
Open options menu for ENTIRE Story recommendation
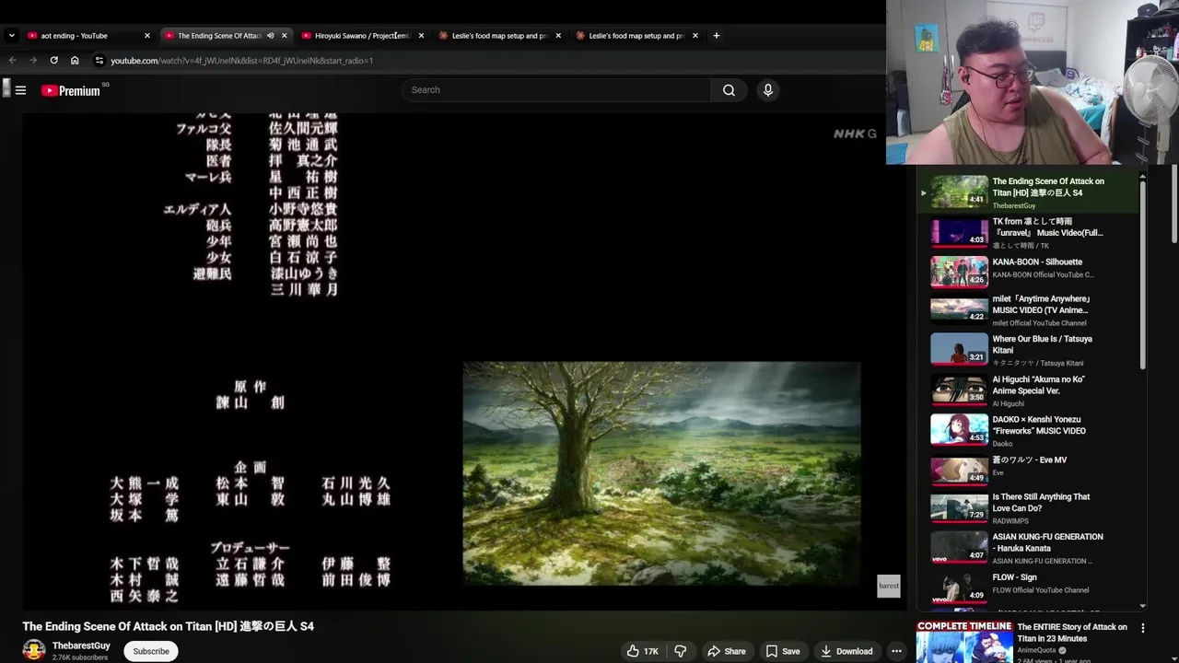(1143, 628)
